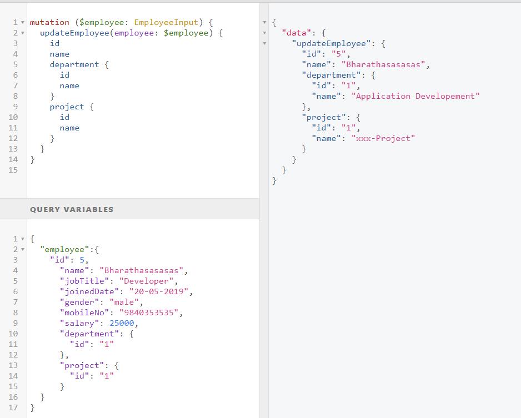Collapse "updateEmployee" fold arrow in response pane
This screenshot has height=418, width=521.
pos(264,43)
